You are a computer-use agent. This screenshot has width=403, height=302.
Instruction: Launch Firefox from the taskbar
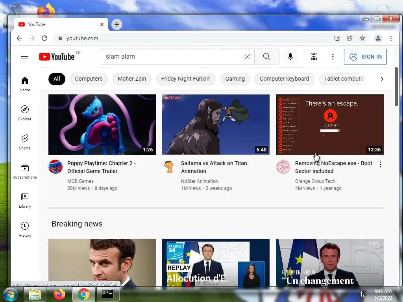(59, 294)
